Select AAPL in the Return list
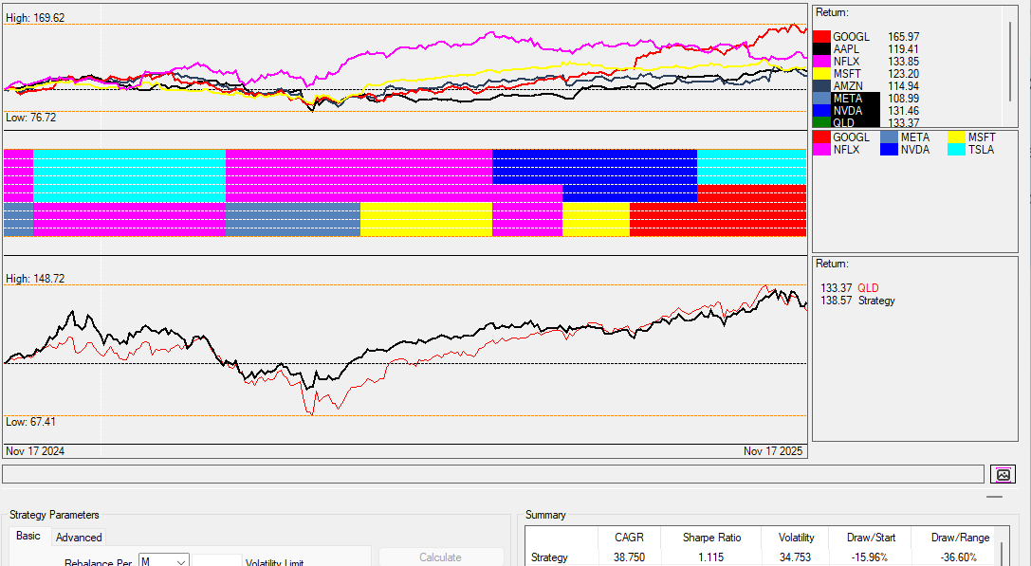This screenshot has width=1031, height=566. tap(847, 49)
